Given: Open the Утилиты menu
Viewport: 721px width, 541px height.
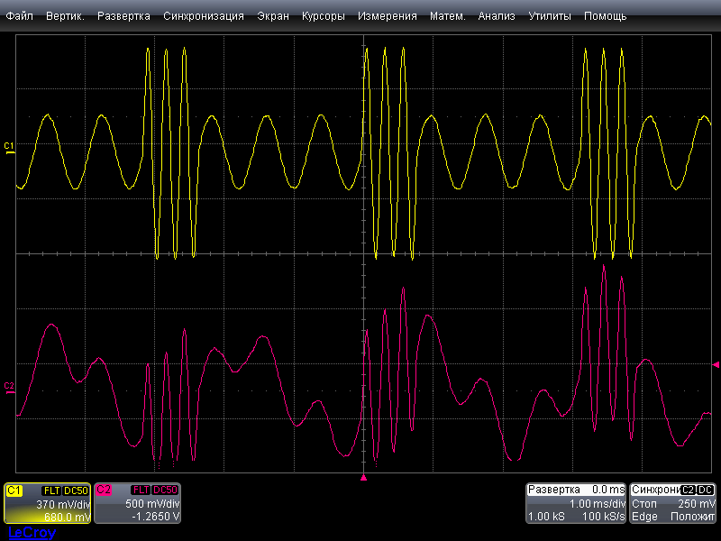Looking at the screenshot, I should point(549,16).
